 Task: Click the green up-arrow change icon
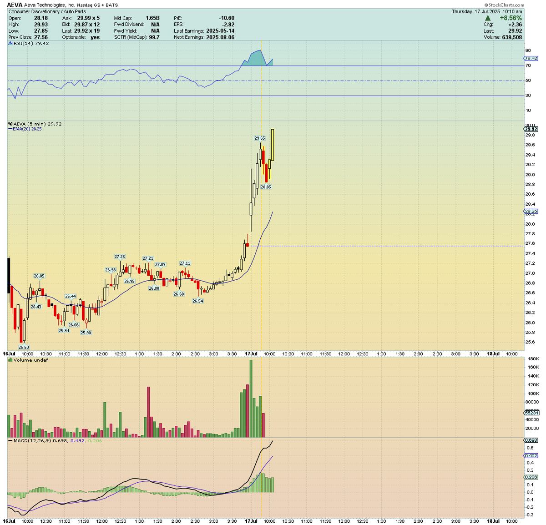click(x=488, y=18)
